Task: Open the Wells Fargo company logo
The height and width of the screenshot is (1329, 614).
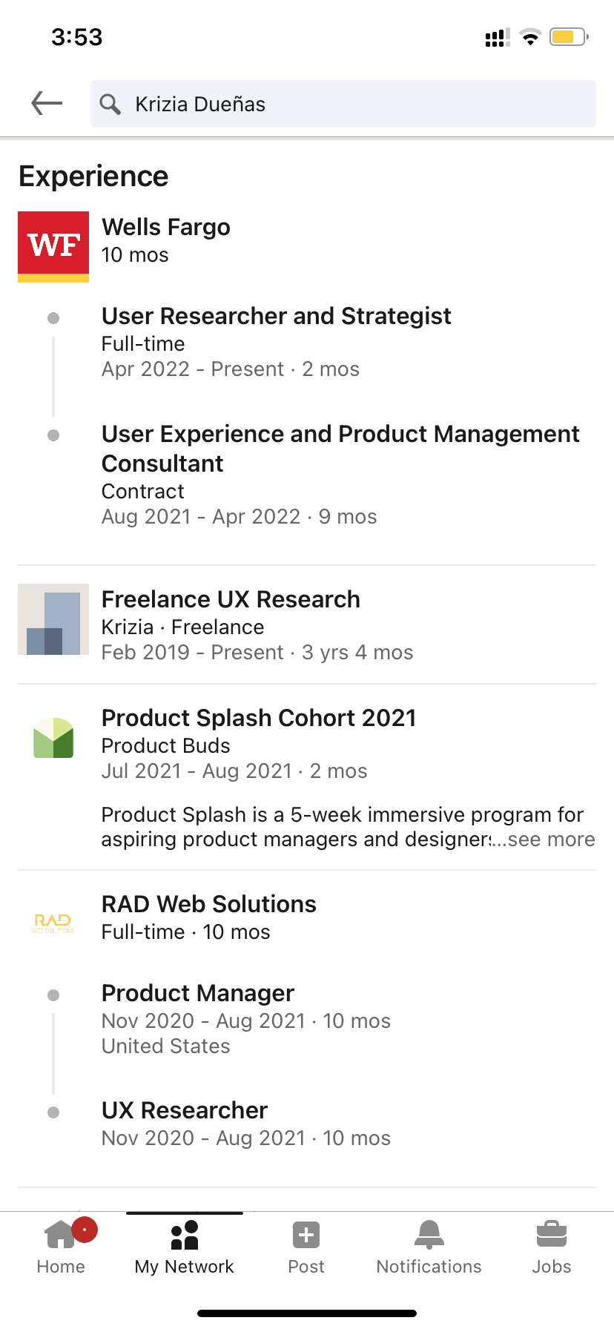Action: point(53,246)
